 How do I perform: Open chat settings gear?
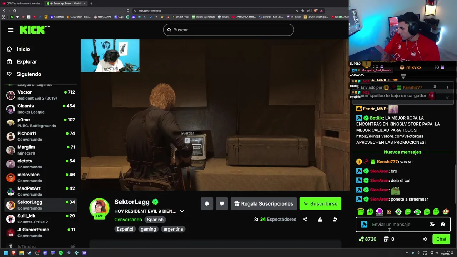425,239
